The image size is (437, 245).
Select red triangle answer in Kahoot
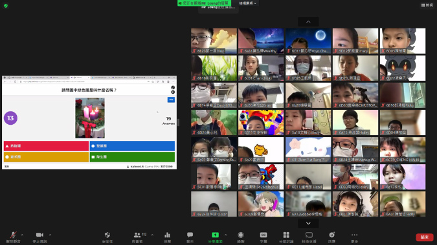46,146
